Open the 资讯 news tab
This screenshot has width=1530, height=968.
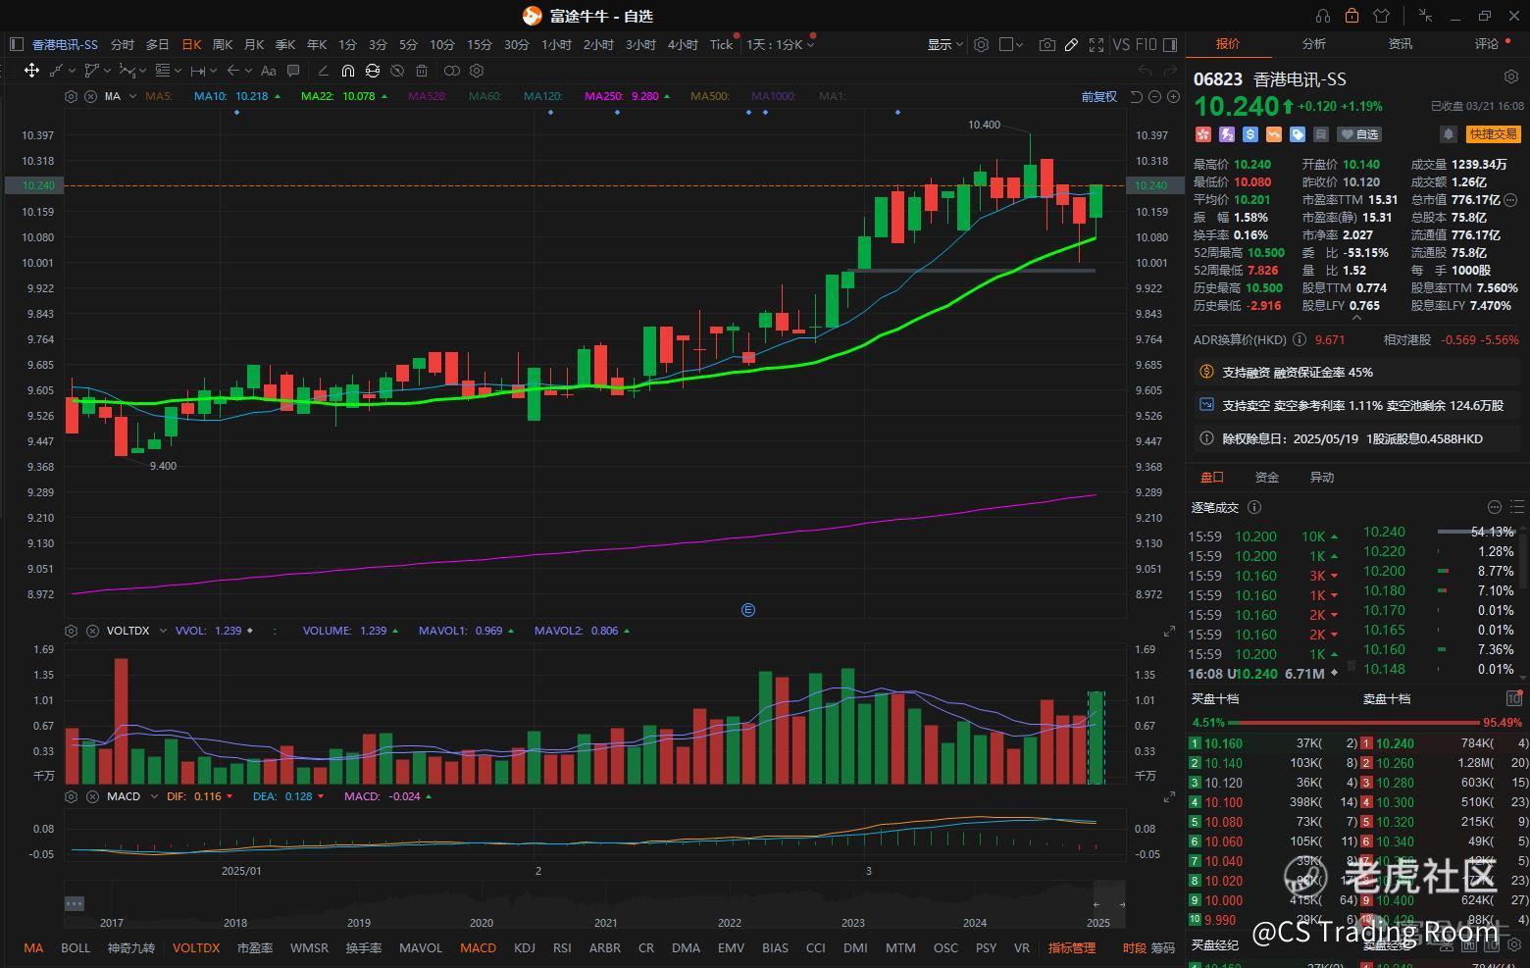pyautogui.click(x=1401, y=43)
